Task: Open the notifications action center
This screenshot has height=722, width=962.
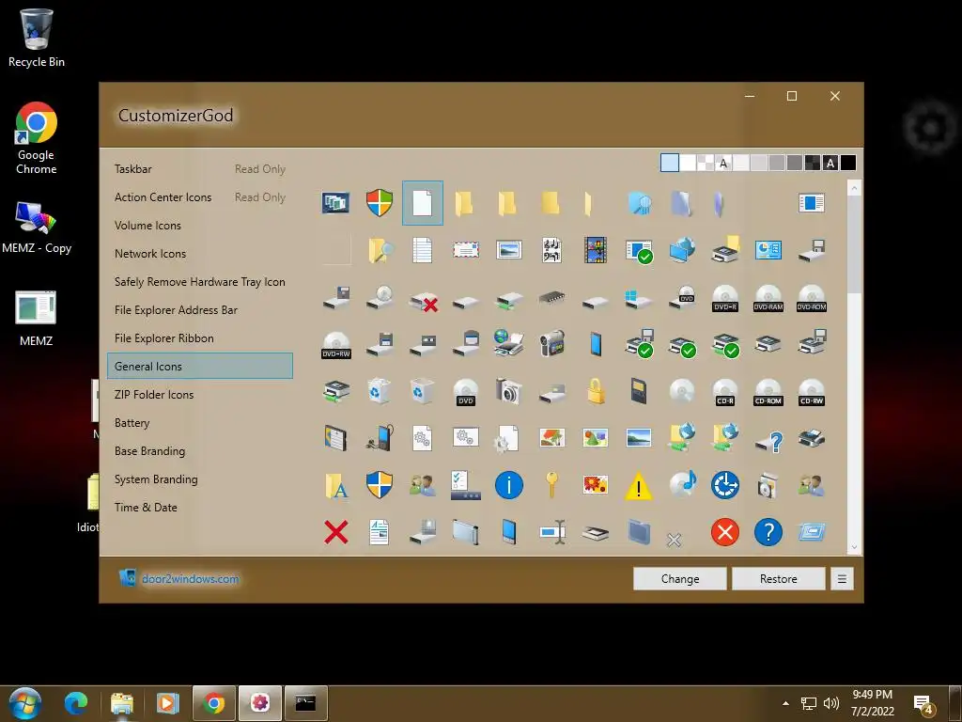Action: click(923, 705)
